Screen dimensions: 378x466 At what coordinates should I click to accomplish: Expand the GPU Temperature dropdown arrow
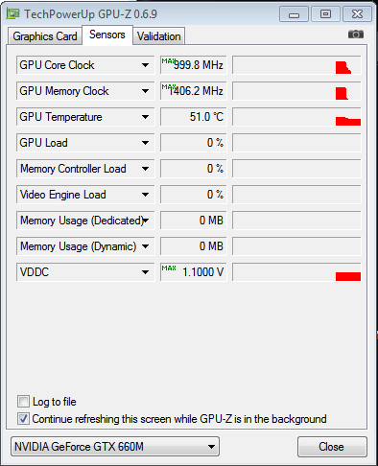click(145, 117)
